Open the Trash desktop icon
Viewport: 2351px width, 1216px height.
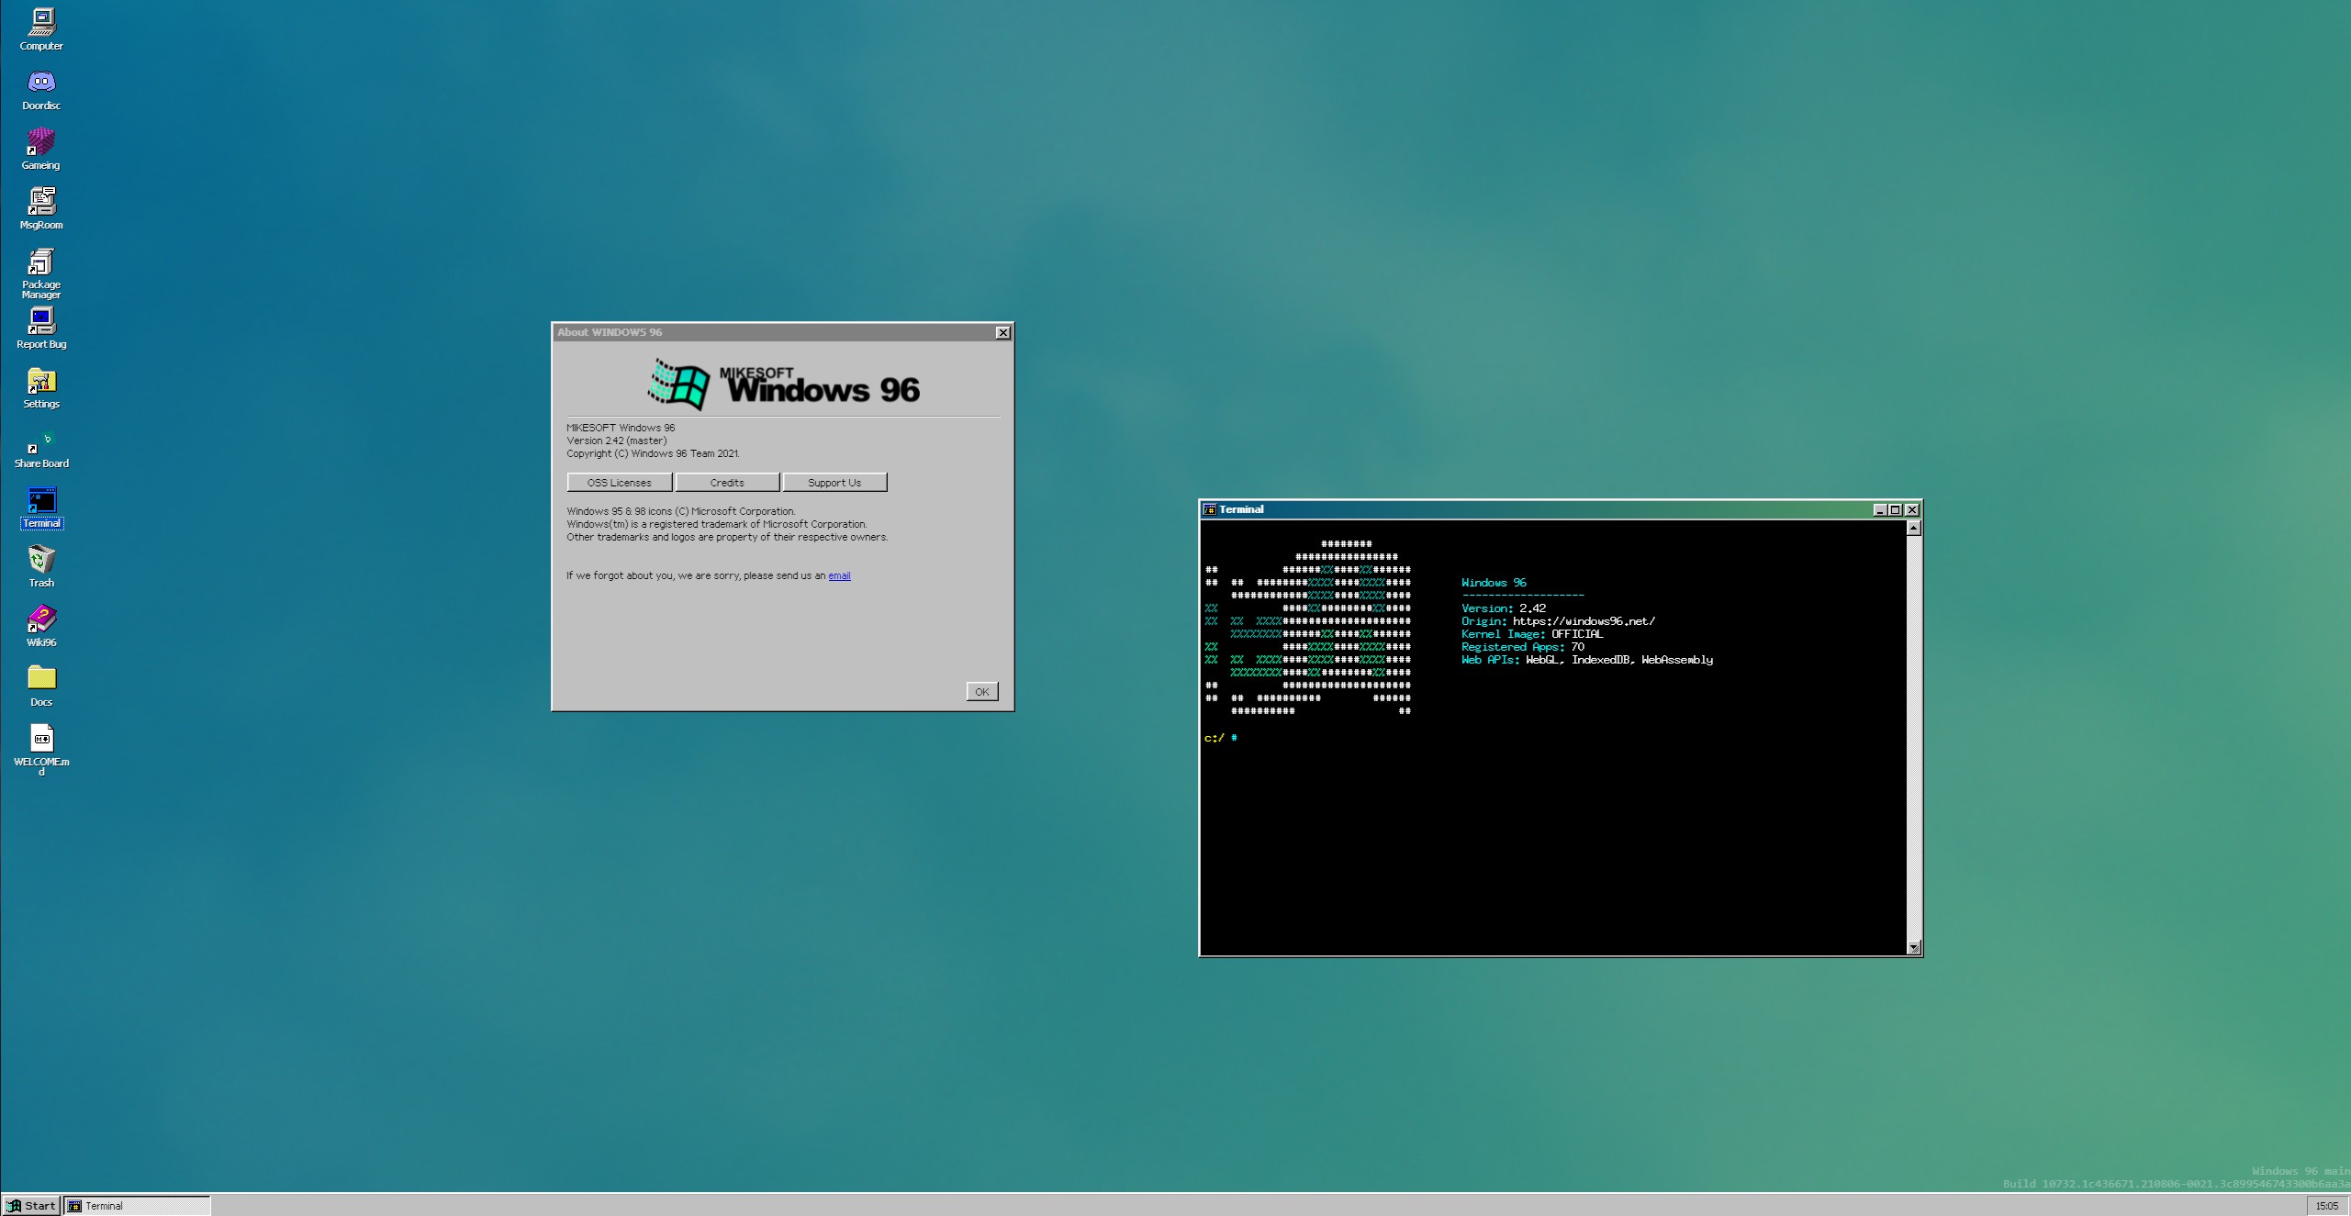(41, 566)
